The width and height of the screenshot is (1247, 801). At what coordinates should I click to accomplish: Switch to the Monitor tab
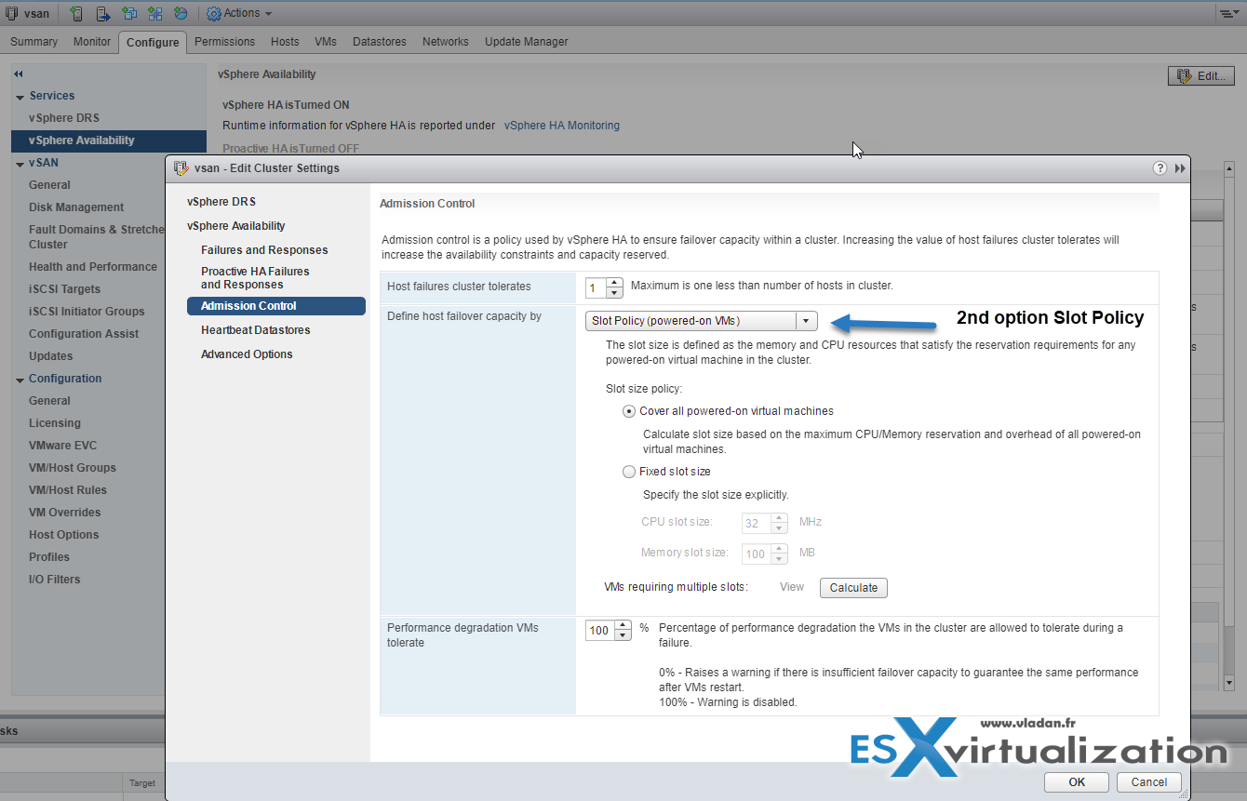click(92, 42)
